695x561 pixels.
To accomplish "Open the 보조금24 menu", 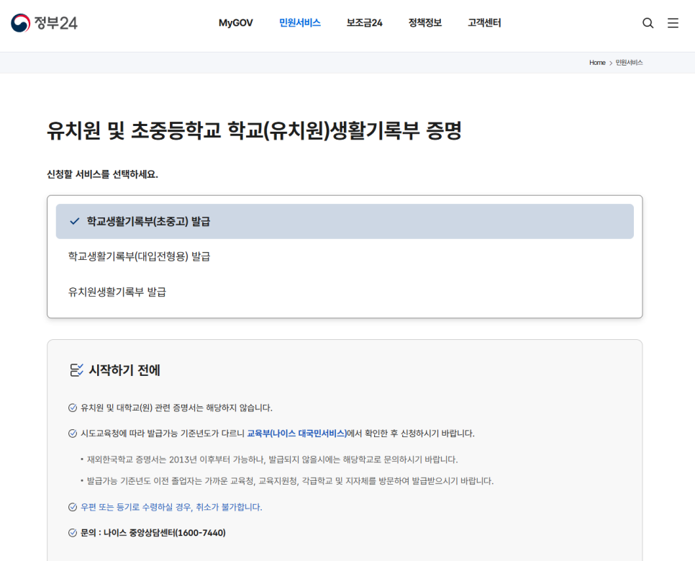I will [x=364, y=23].
